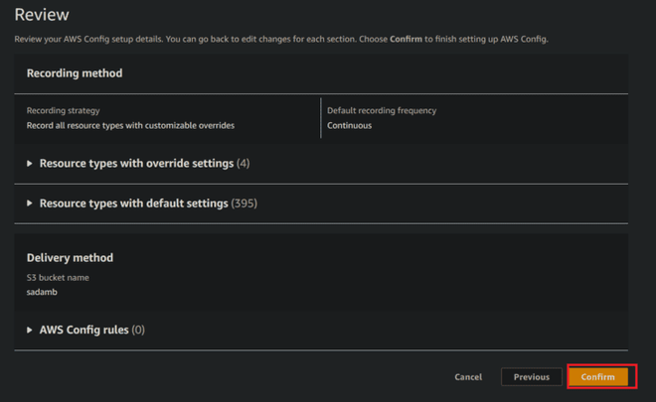Viewport: 656px width, 402px height.
Task: Click the "S3 bucket name" label
Action: pos(57,279)
